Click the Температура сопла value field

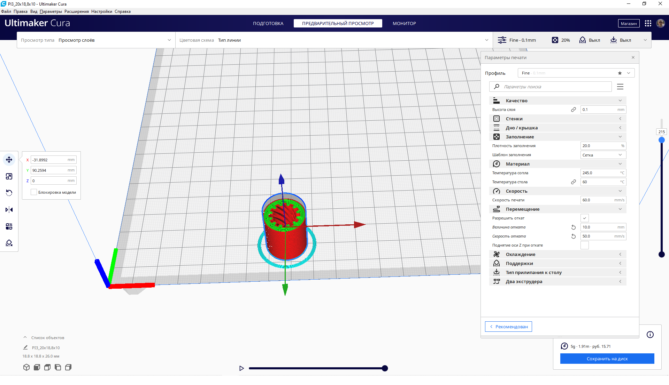pos(603,173)
